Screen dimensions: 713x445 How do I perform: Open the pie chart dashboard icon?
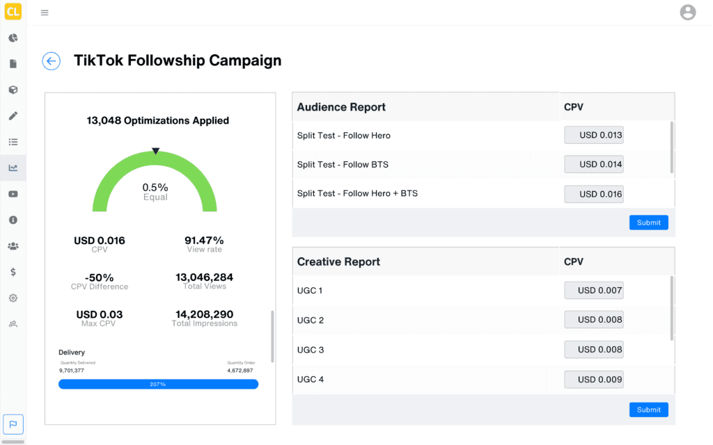pyautogui.click(x=13, y=38)
